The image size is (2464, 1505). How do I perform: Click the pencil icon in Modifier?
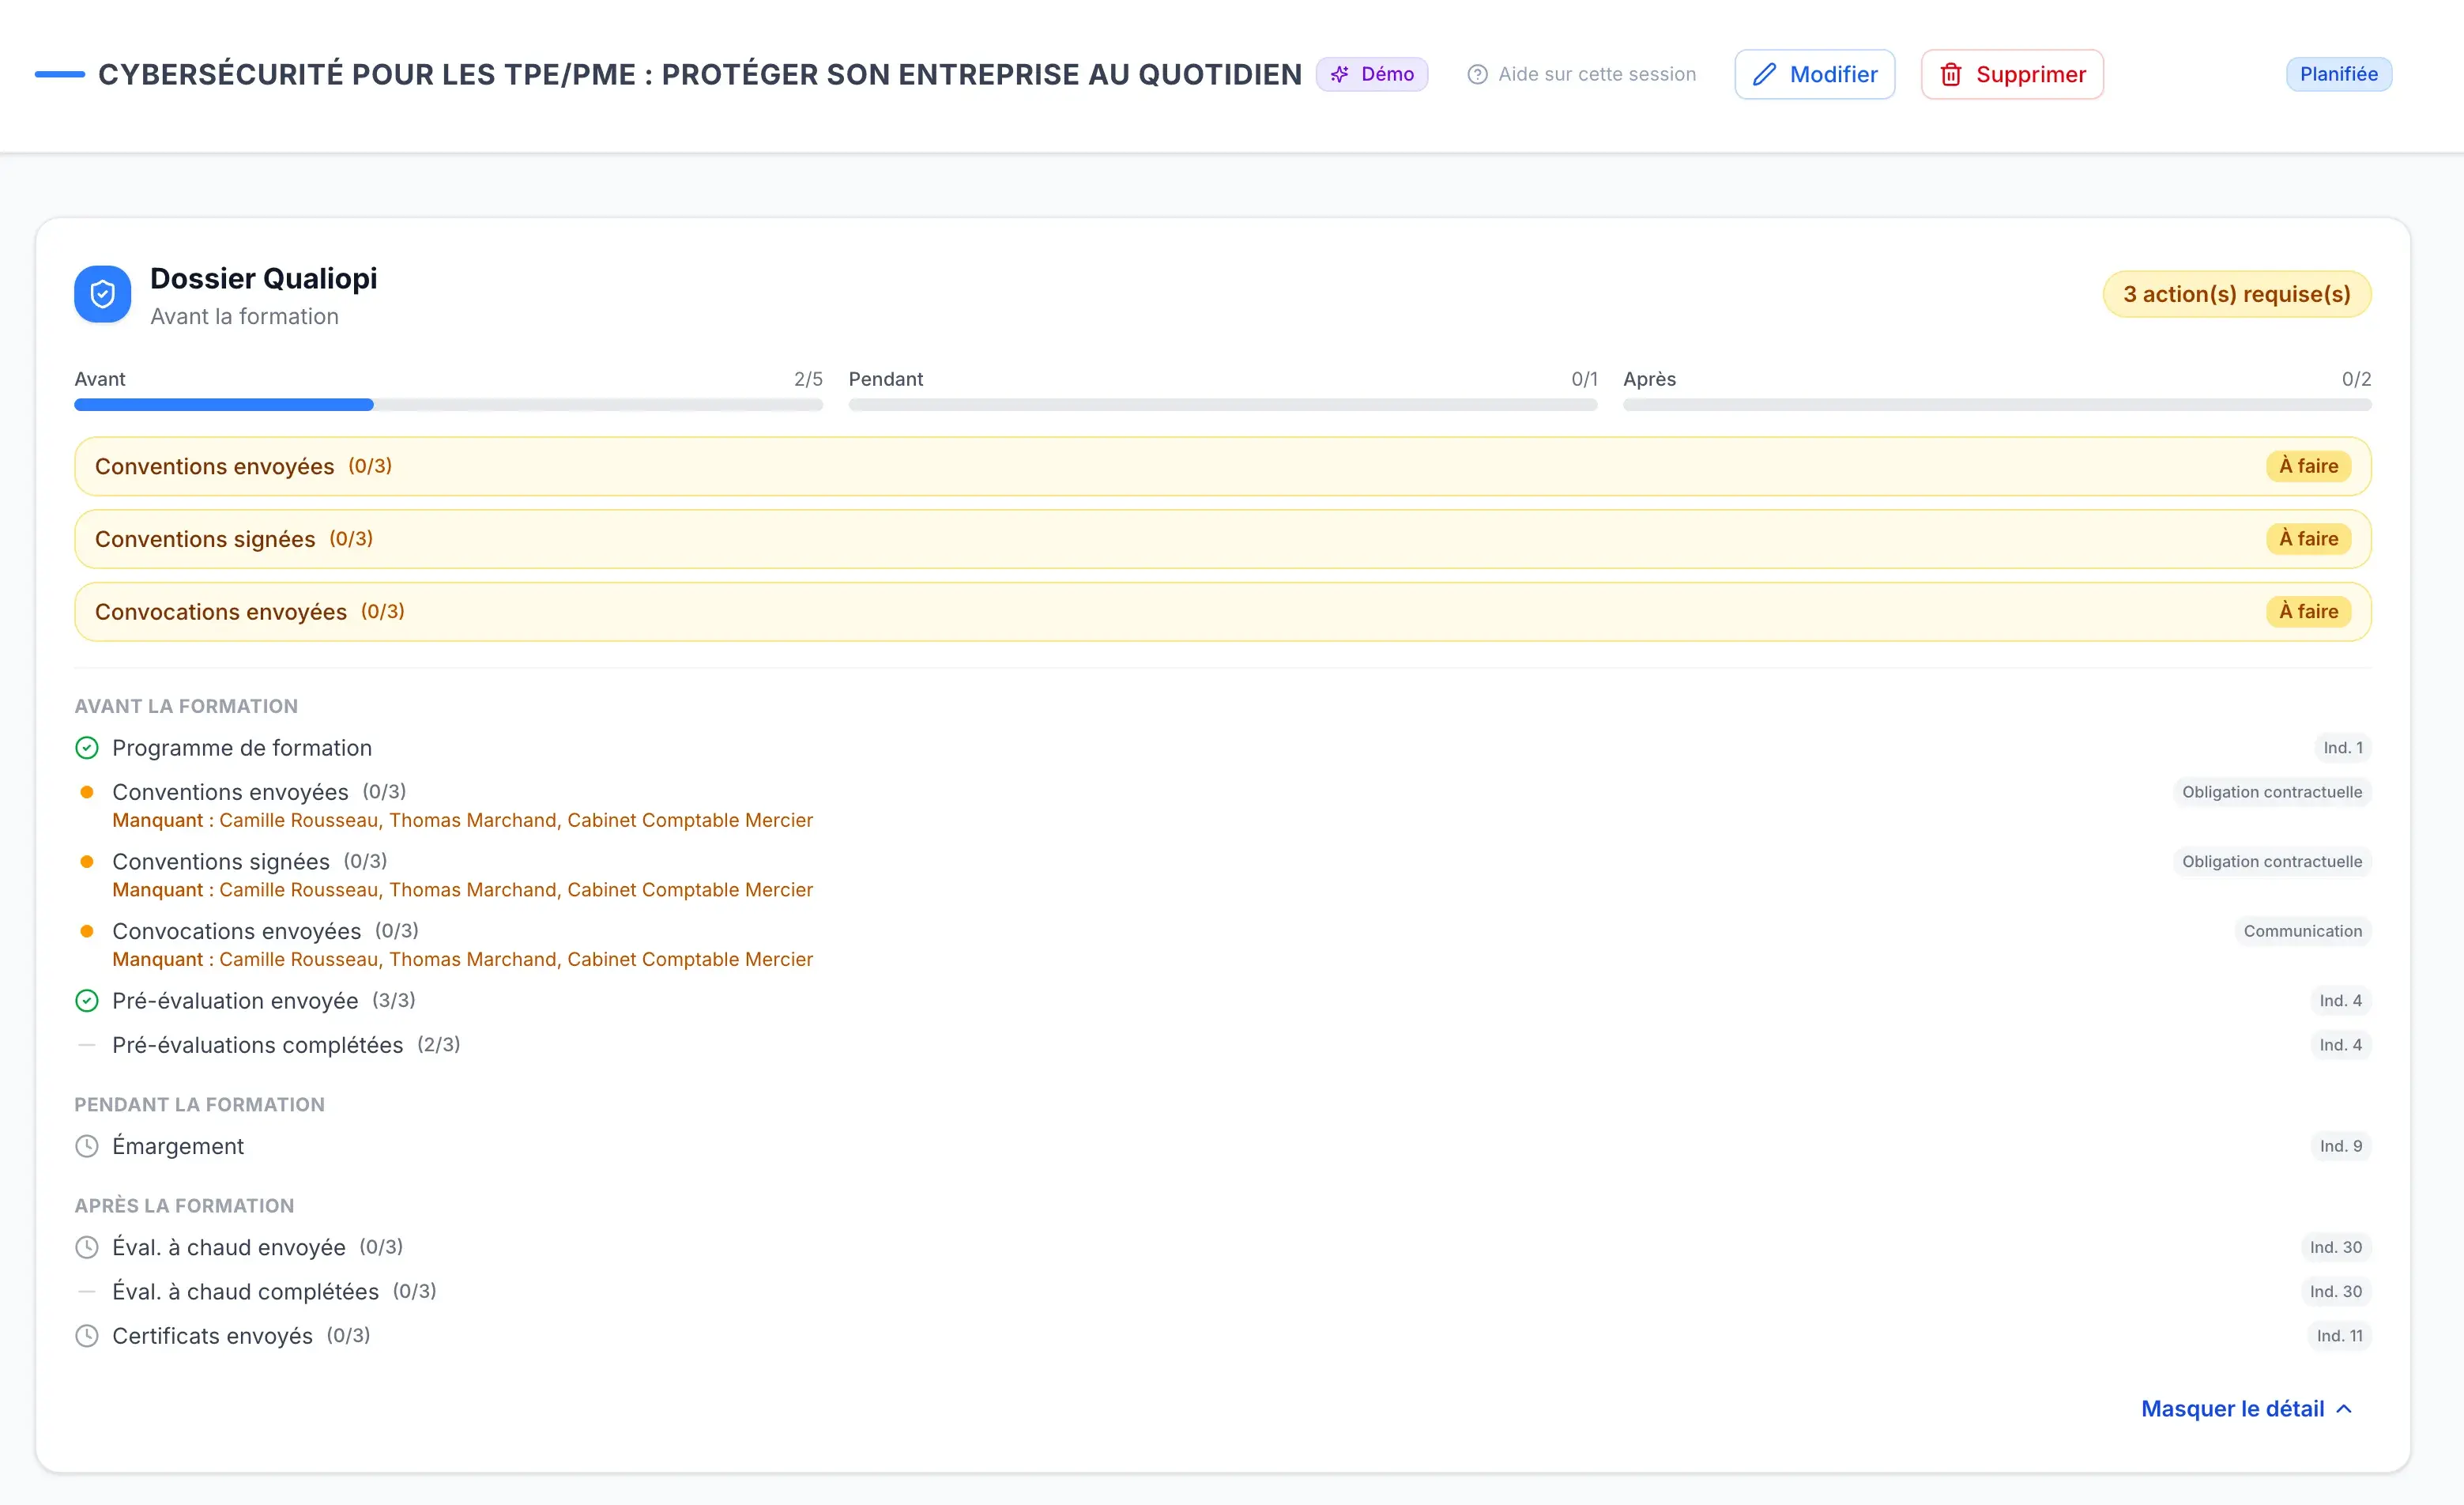pos(1764,74)
